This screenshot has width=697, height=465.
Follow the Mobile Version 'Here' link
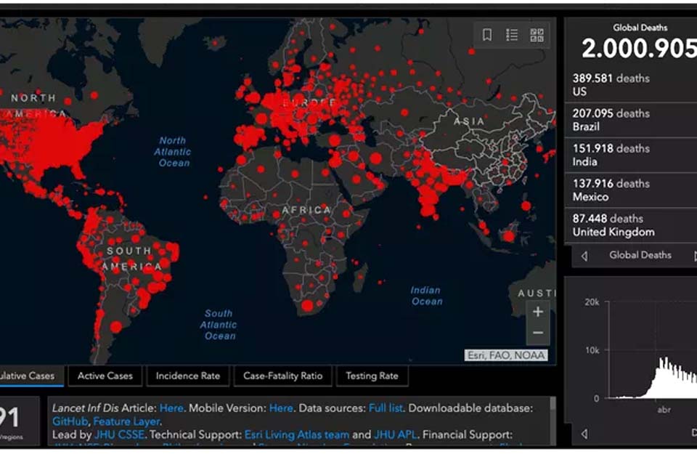tap(281, 408)
